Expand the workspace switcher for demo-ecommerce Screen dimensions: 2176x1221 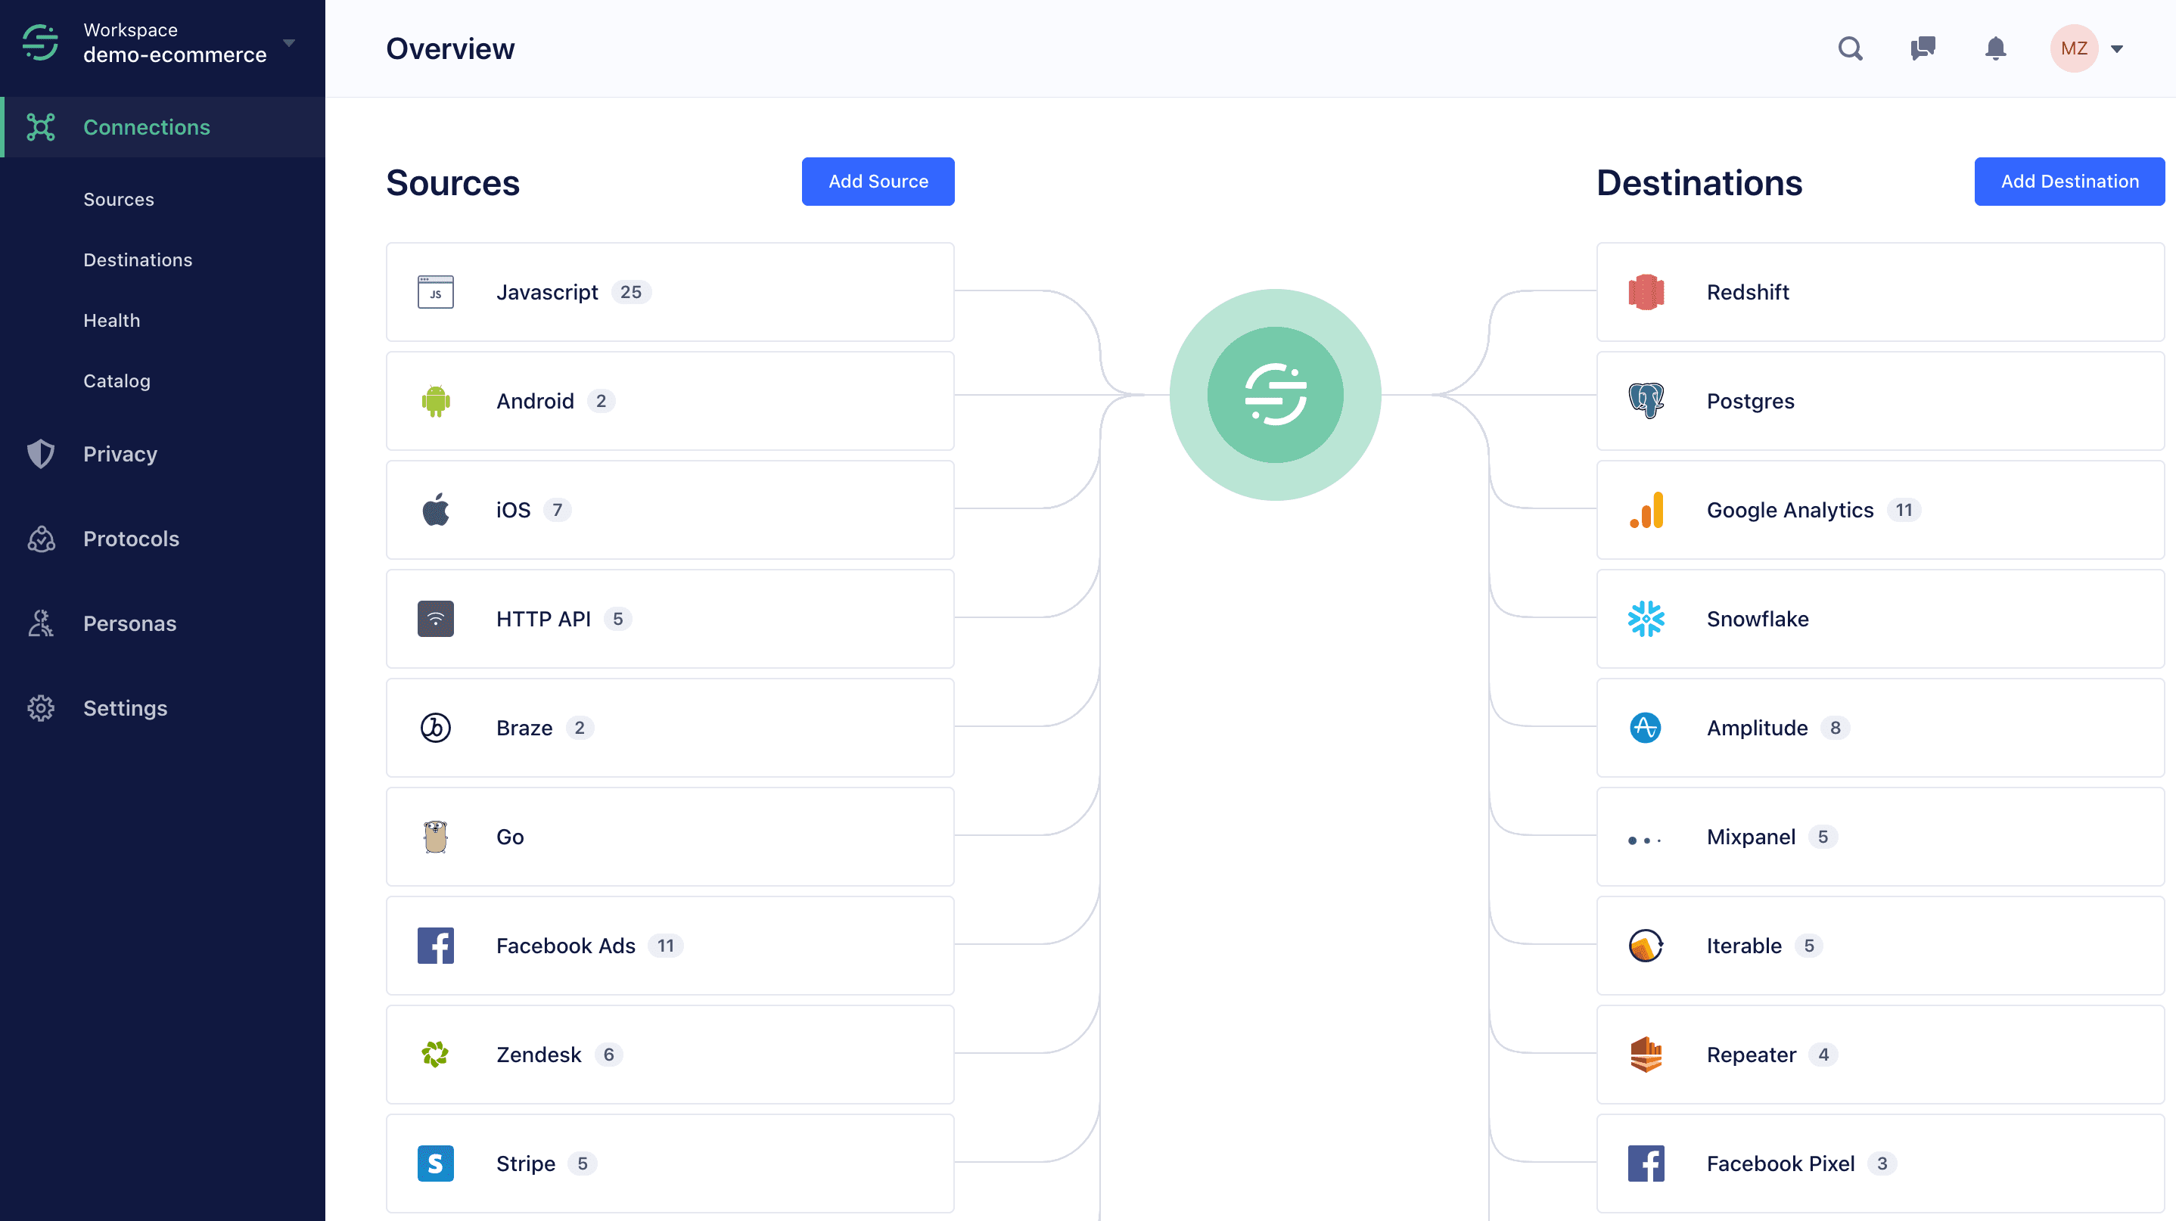[290, 42]
